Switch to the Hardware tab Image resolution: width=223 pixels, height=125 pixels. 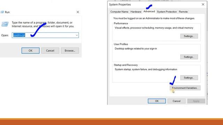pos(136,12)
